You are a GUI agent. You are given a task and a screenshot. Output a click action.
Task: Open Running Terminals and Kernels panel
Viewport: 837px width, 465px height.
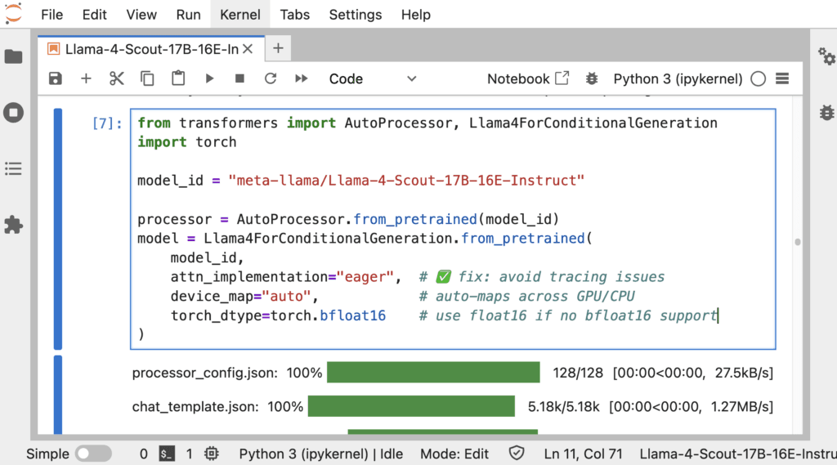(13, 113)
